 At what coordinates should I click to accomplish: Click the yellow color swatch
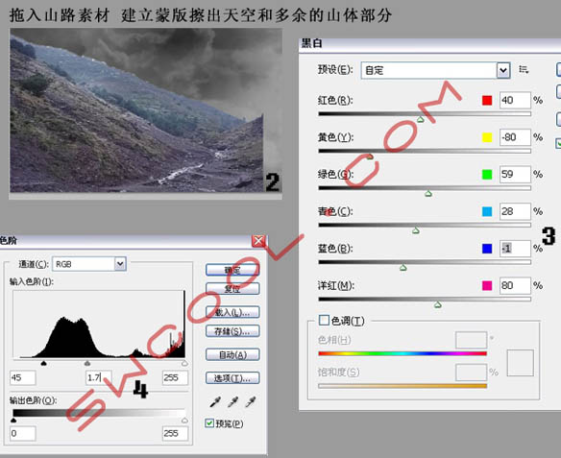487,137
